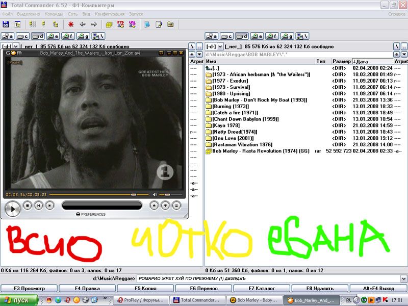Screen dimensions: 408x306
Task: Switch to ProPlay / Форумы taskbar window
Action: point(141,300)
